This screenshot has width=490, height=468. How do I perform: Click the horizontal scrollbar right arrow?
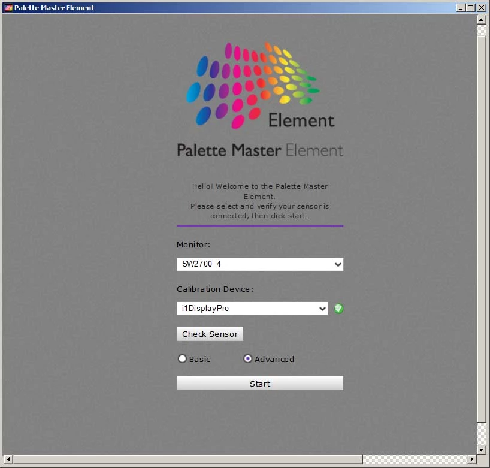pyautogui.click(x=472, y=459)
